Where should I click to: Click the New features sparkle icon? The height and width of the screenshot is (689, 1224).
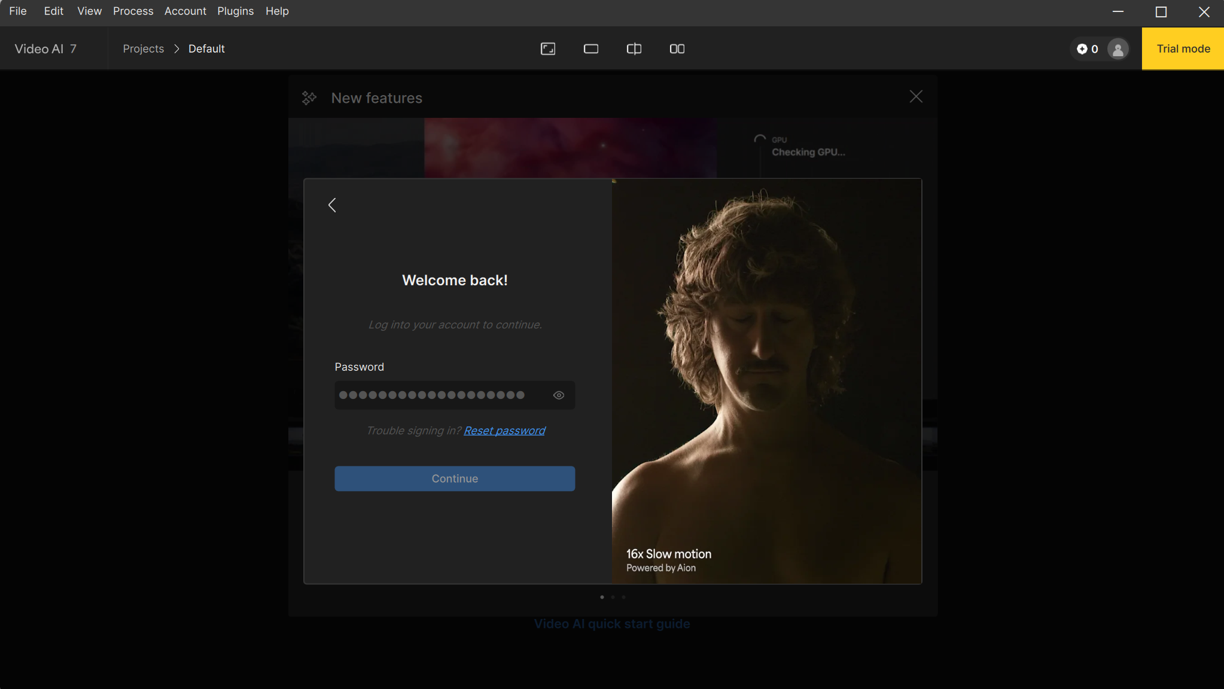coord(309,98)
